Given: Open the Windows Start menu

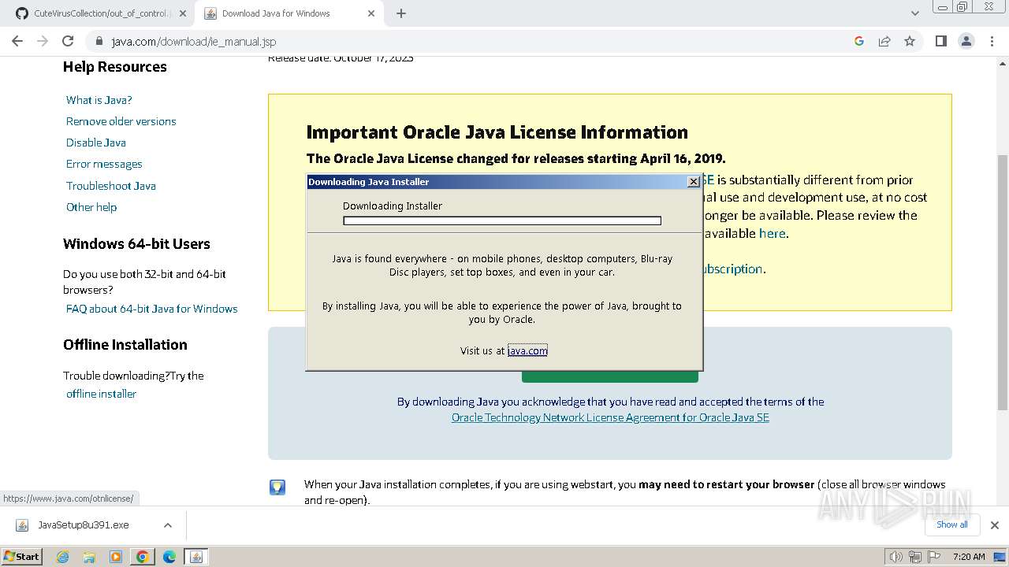Looking at the screenshot, I should [x=21, y=556].
